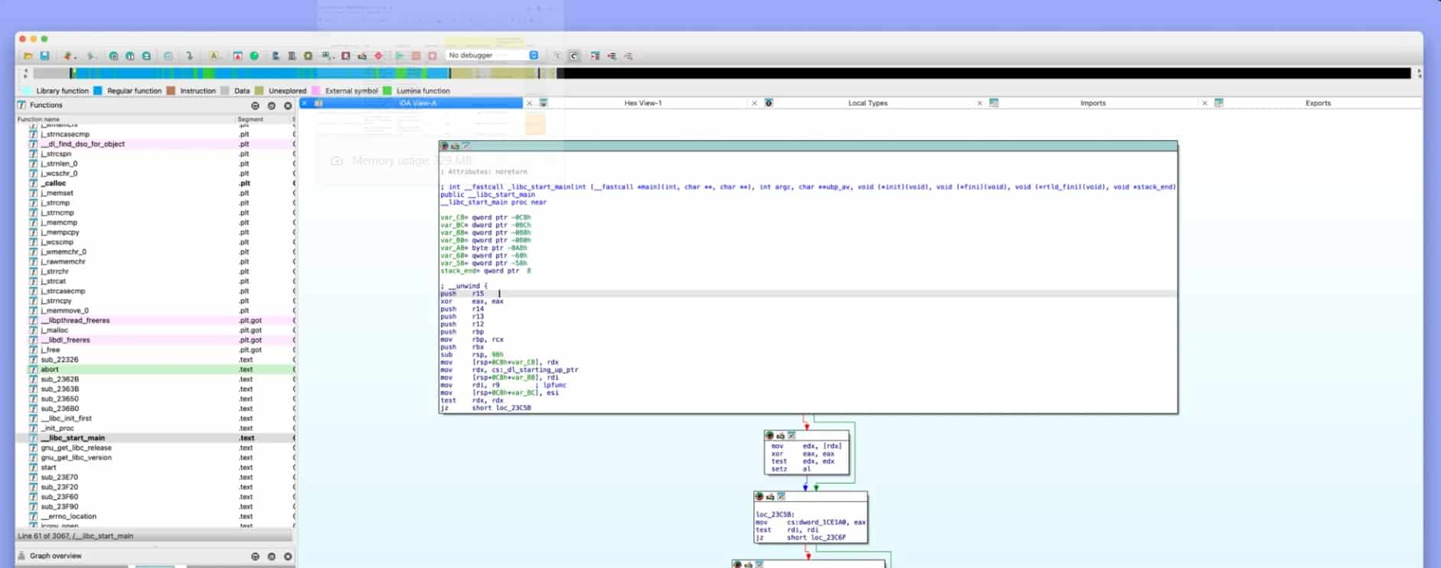Click first icon in libc_start_main graph node header

coord(444,145)
